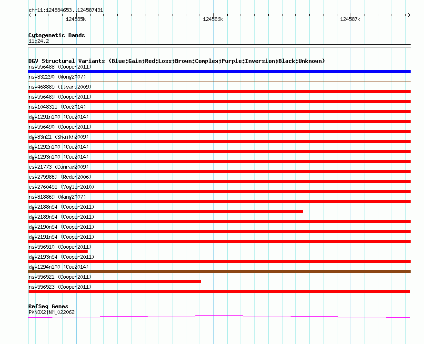Open the PKNOX2|NM_022062 gene label
The height and width of the screenshot is (344, 424).
[51, 312]
